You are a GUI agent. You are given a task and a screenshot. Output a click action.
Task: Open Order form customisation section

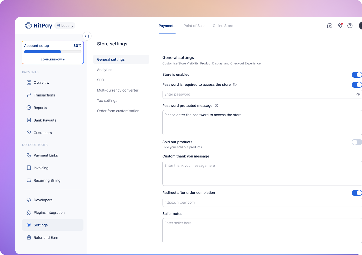(118, 111)
